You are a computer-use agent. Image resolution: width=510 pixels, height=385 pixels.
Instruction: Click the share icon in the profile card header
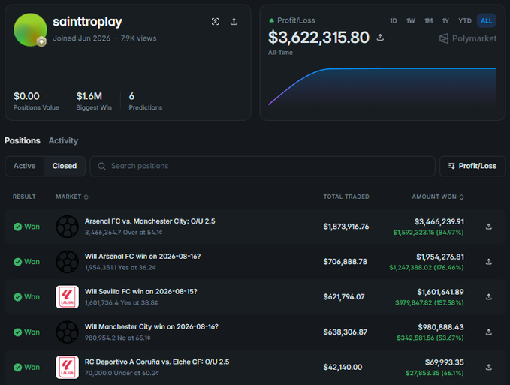tap(234, 22)
